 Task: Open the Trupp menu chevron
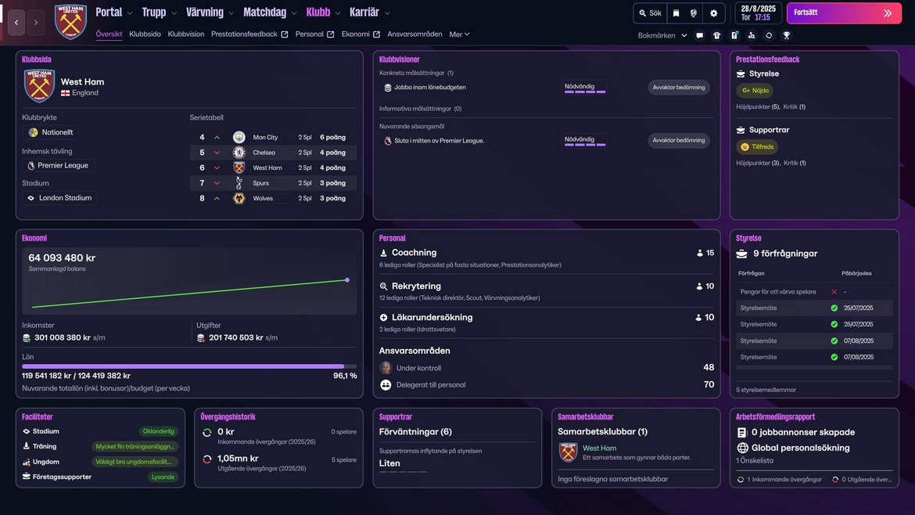[x=174, y=13]
